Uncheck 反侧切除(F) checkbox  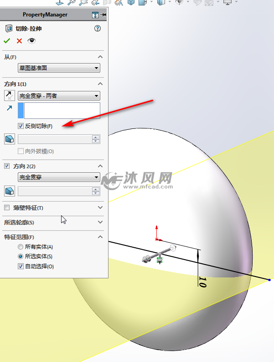pyautogui.click(x=21, y=126)
